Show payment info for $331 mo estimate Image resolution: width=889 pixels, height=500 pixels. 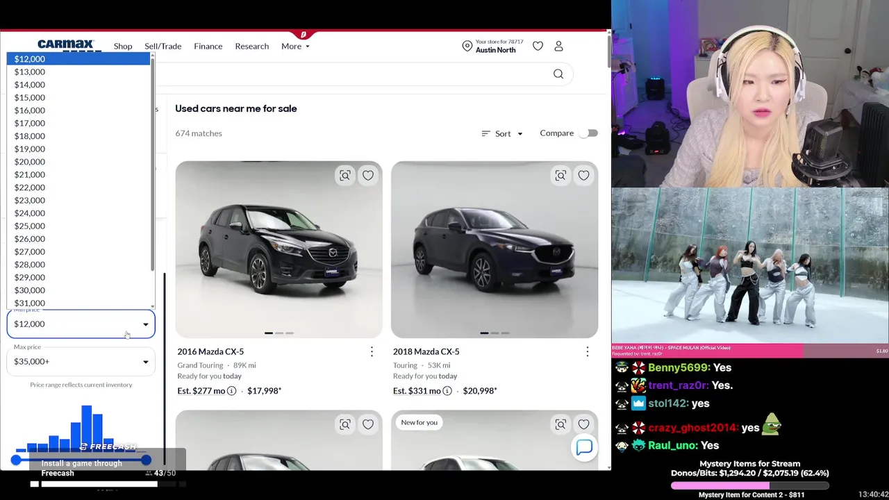tap(447, 391)
